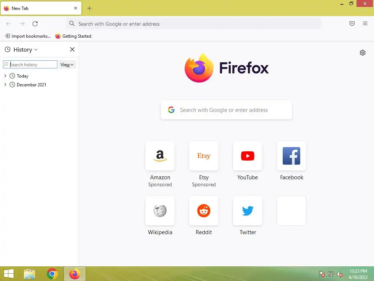Click the Google G icon in search box
The height and width of the screenshot is (281, 374).
click(x=171, y=110)
